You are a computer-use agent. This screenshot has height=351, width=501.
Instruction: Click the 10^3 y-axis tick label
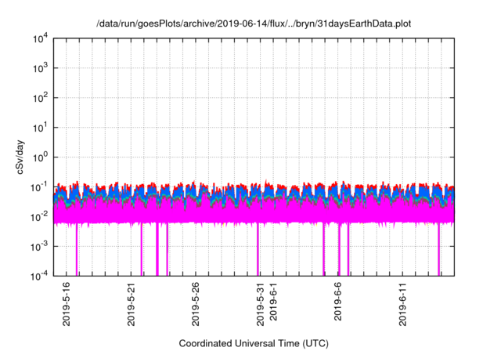coord(41,68)
